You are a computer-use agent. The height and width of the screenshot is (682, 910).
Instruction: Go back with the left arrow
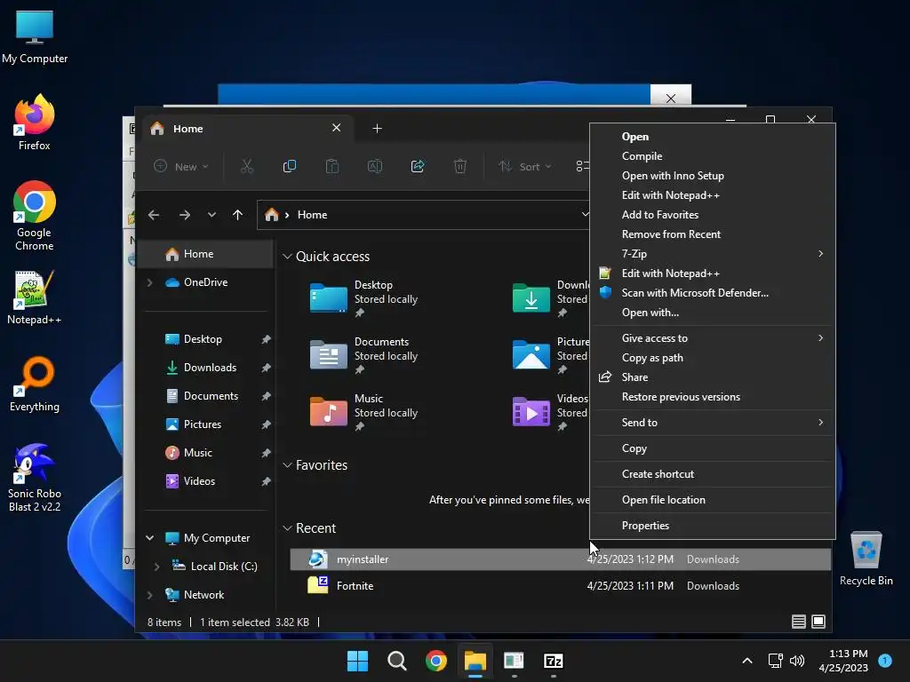click(154, 215)
